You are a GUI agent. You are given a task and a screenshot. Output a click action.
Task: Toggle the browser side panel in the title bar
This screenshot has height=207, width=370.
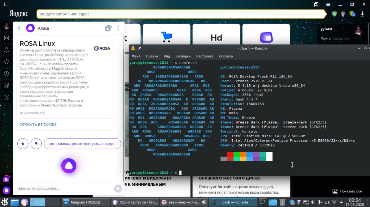pos(6,4)
